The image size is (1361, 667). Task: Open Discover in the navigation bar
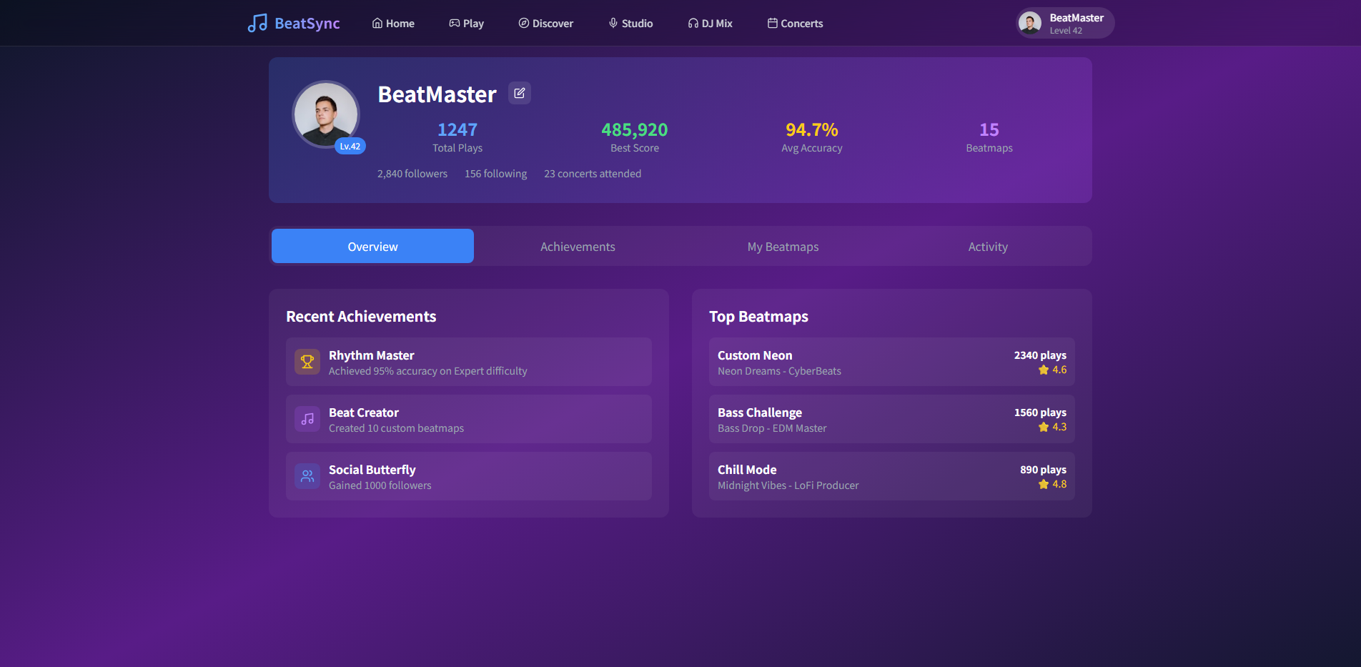(545, 23)
